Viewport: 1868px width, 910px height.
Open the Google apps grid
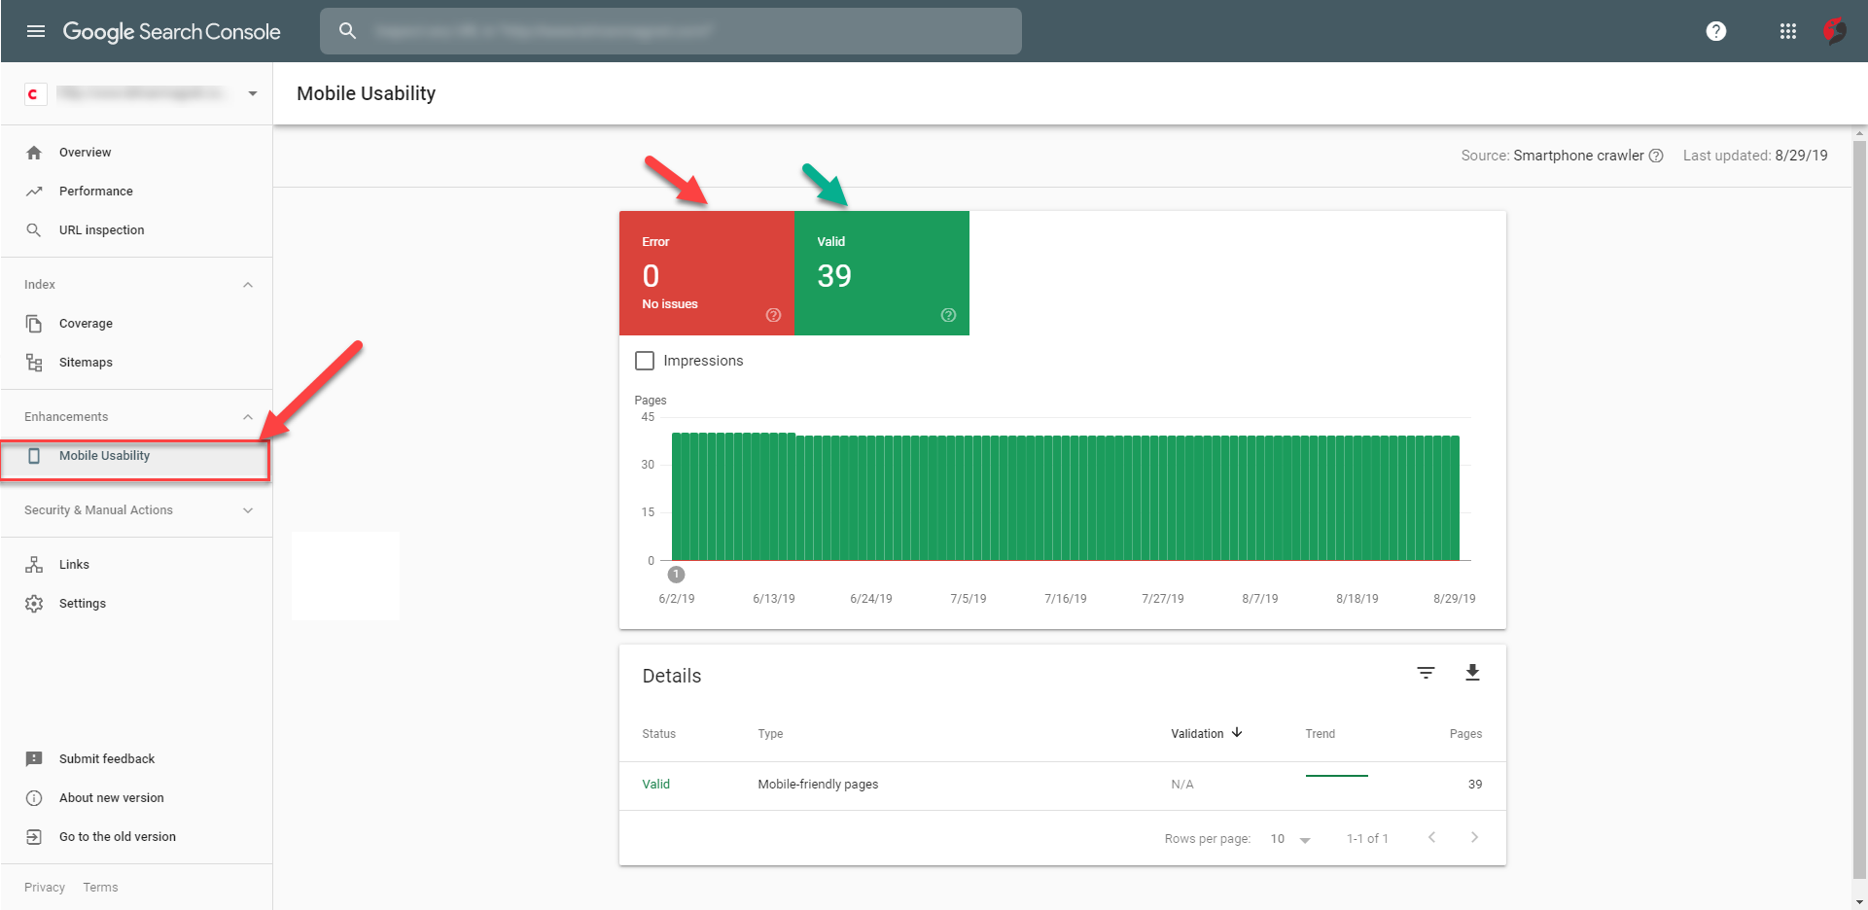[x=1787, y=30]
